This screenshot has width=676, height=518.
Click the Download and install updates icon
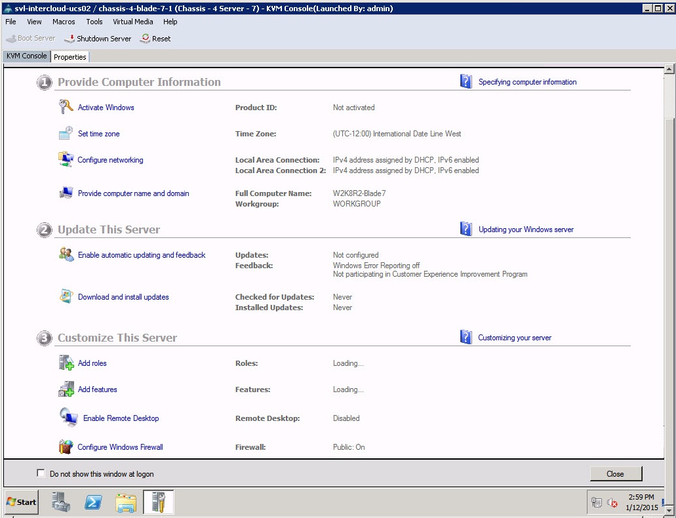[66, 296]
